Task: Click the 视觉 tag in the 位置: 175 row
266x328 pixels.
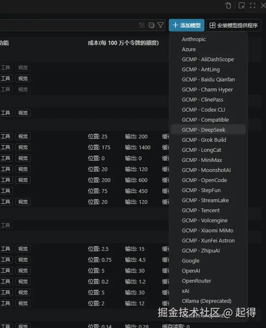Action: (23, 147)
